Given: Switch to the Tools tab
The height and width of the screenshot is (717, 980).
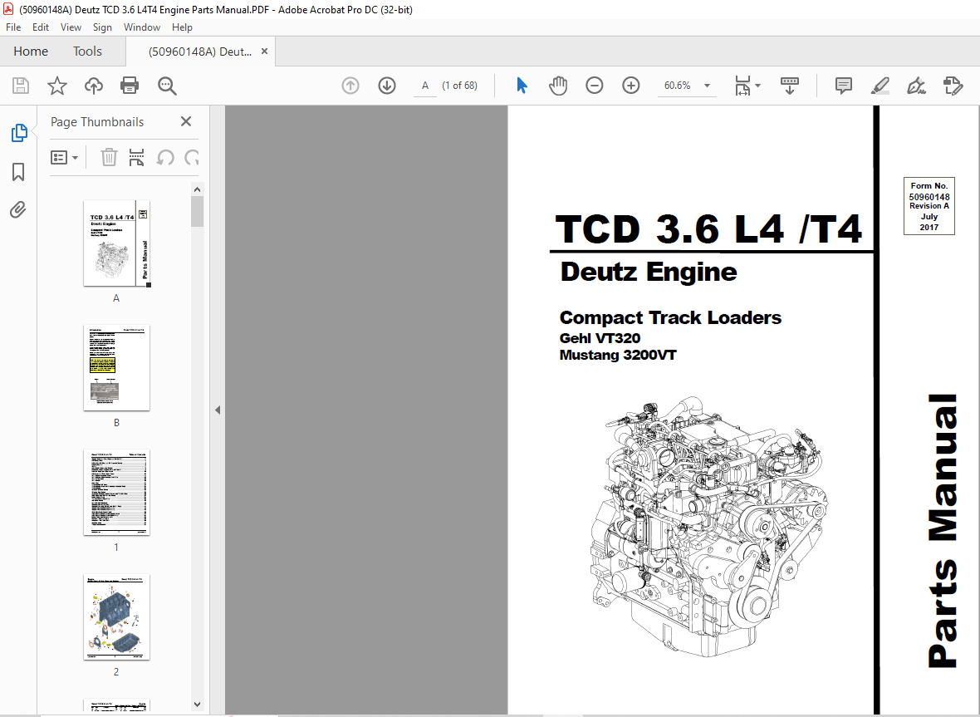Looking at the screenshot, I should click(x=87, y=52).
